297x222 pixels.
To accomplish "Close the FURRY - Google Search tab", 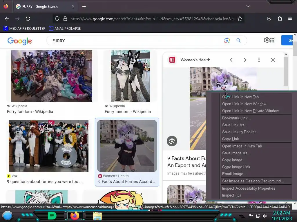I will point(73,6).
